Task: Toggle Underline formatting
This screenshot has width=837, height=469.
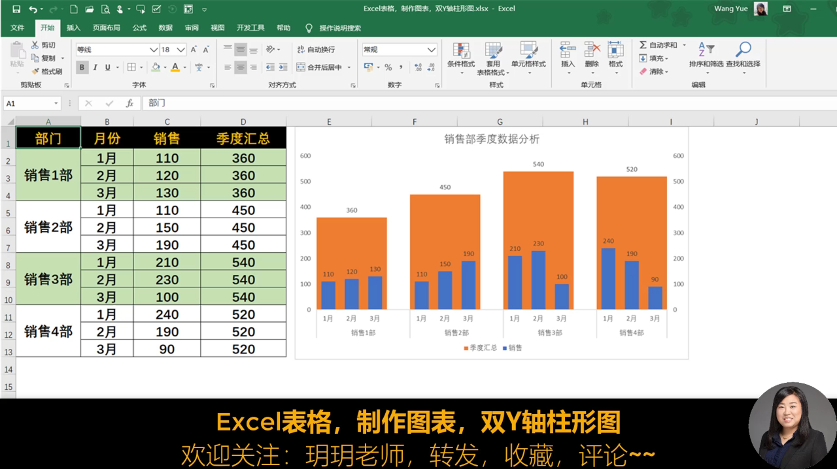Action: pos(108,67)
